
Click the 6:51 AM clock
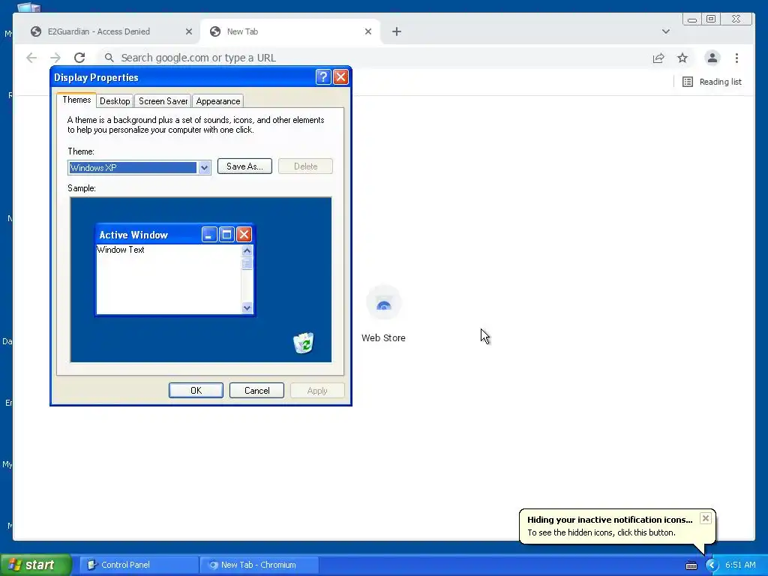(x=740, y=565)
